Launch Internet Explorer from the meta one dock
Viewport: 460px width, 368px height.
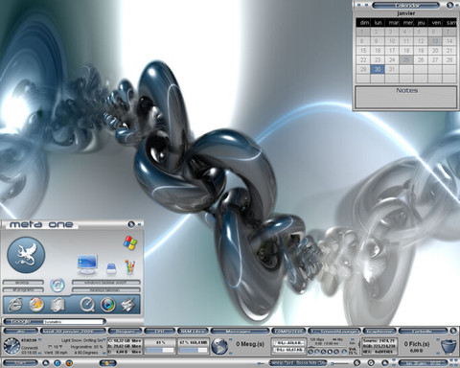(15, 305)
